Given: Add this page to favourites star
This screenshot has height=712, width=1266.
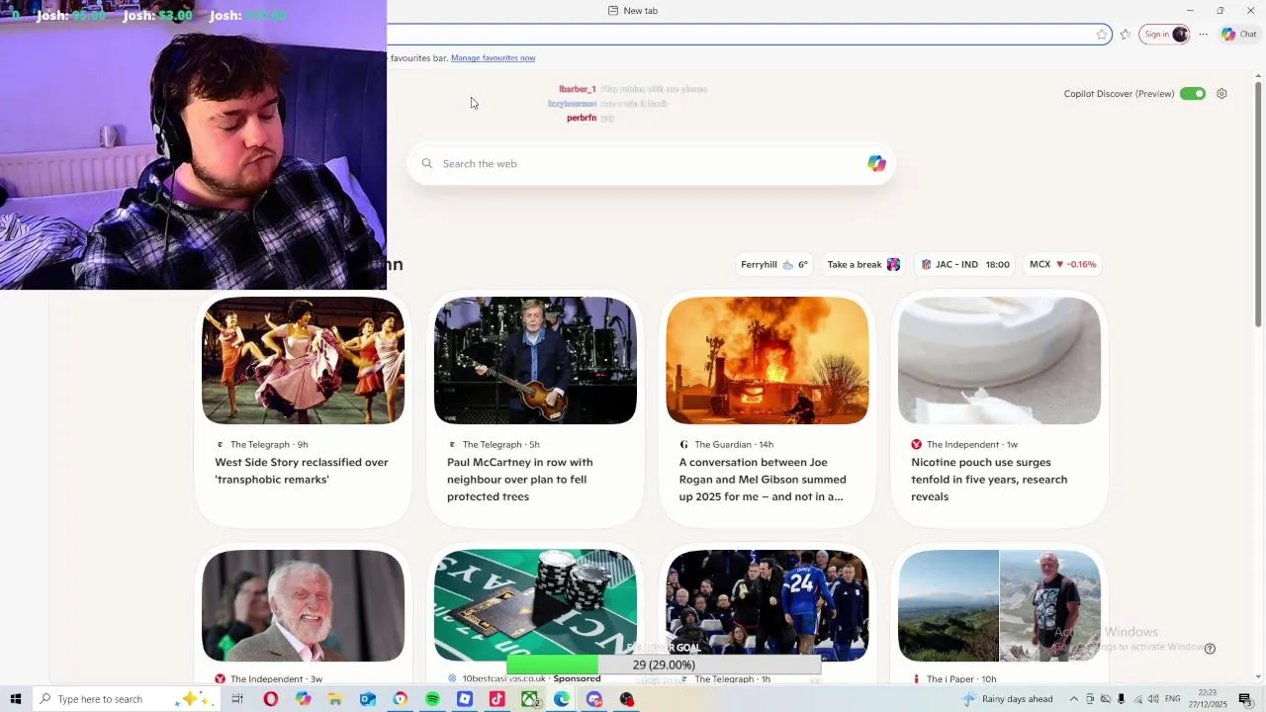Looking at the screenshot, I should click(x=1102, y=34).
